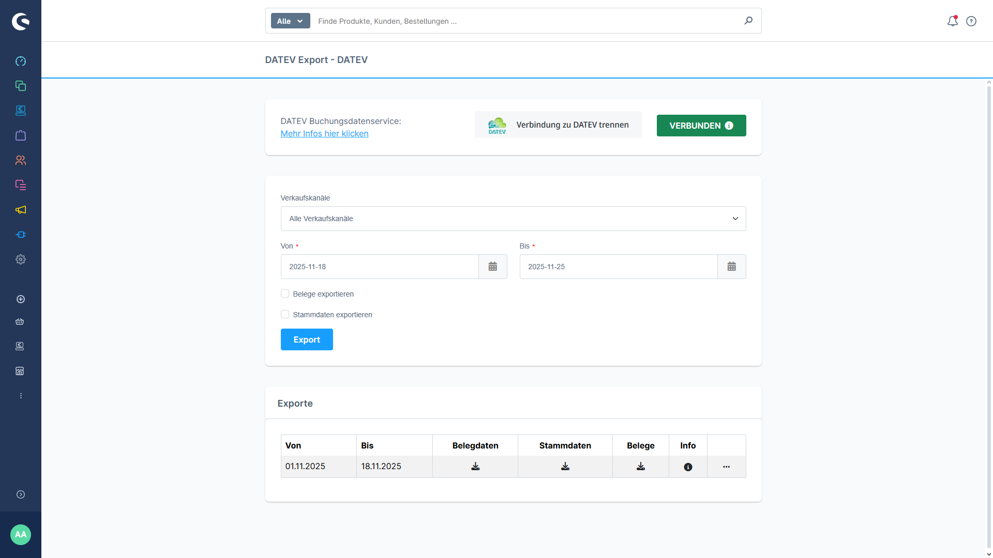Open the Von date calendar picker
The height and width of the screenshot is (558, 993).
[x=492, y=267]
